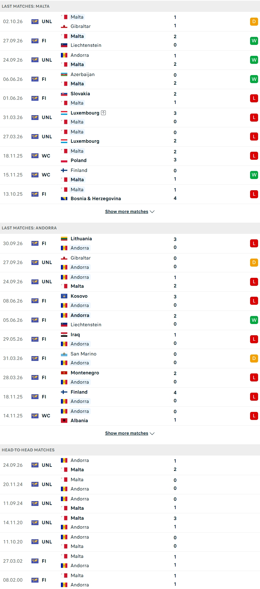Open the 14.11.20 head-to-head Malta vs Andorra match
Image resolution: width=260 pixels, height=589 pixels.
pos(130,523)
